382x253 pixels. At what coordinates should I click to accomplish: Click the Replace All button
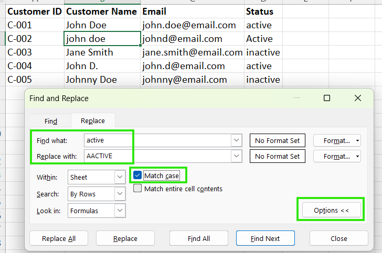[x=59, y=238]
